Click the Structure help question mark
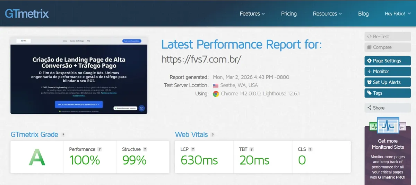This screenshot has width=416, height=185. click(x=145, y=149)
